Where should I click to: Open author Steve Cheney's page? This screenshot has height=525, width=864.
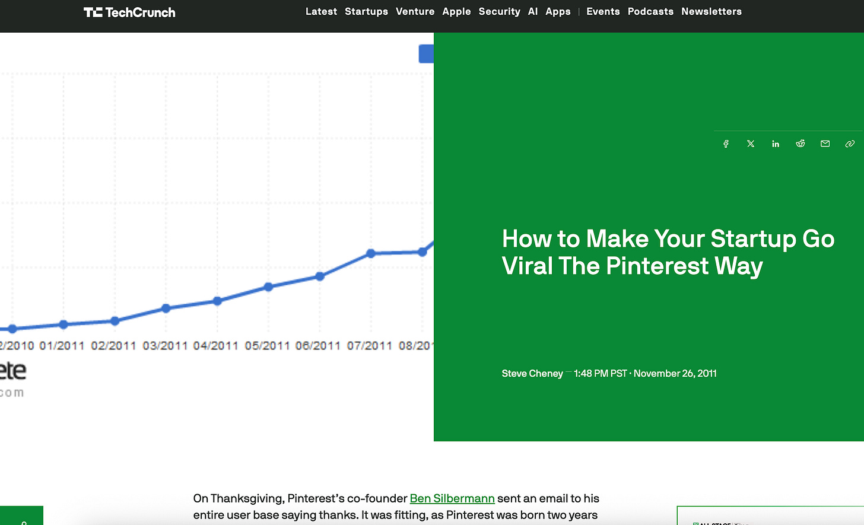pyautogui.click(x=532, y=373)
